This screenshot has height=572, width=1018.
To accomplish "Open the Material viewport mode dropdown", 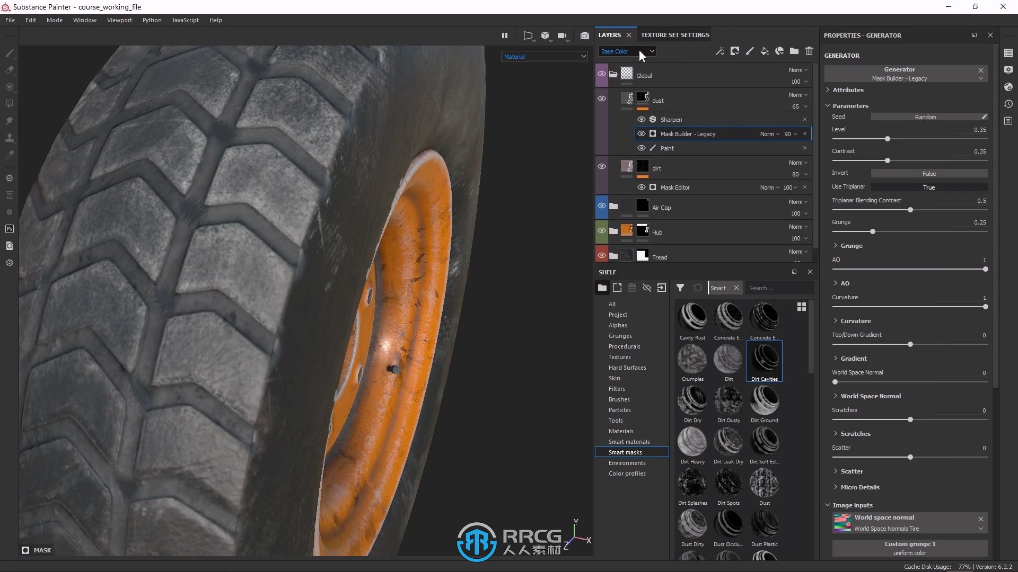I will pyautogui.click(x=545, y=57).
